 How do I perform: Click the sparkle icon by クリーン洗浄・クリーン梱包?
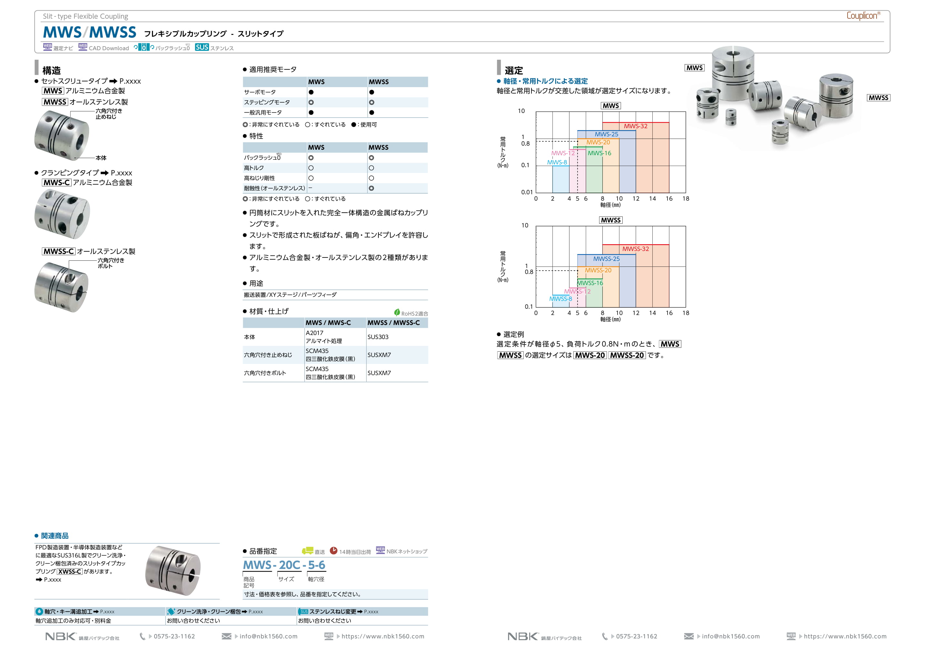click(x=171, y=611)
